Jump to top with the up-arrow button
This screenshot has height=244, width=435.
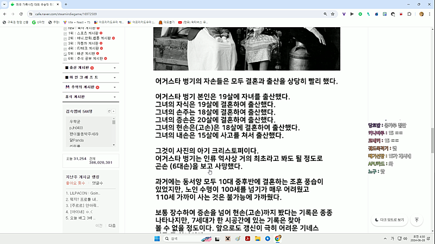(417, 220)
